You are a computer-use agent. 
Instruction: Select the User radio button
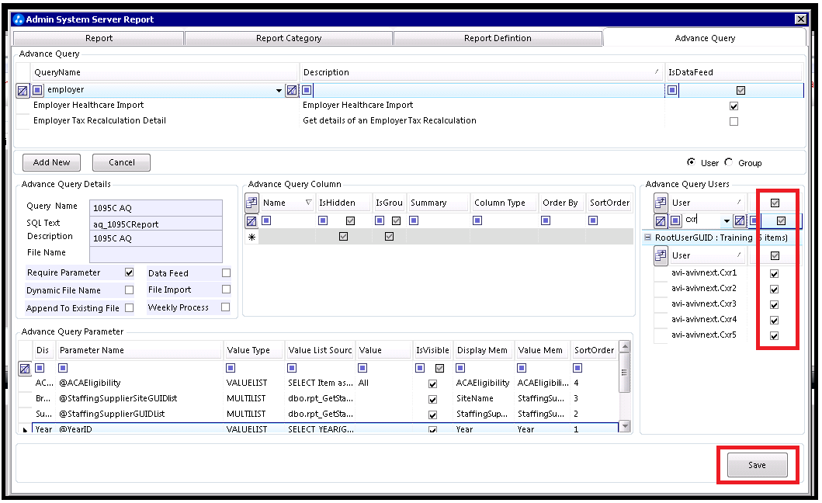pyautogui.click(x=692, y=162)
